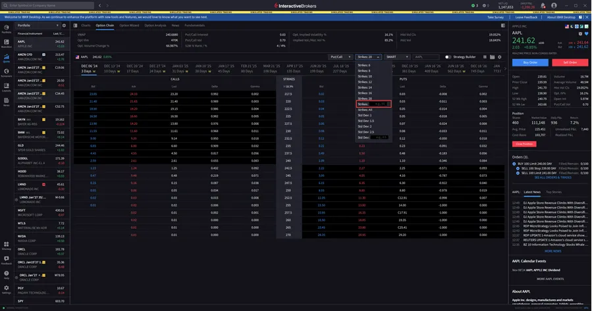Select SELL 100 Limit 241.00 DAY order radio
The width and height of the screenshot is (592, 311).
click(518, 173)
